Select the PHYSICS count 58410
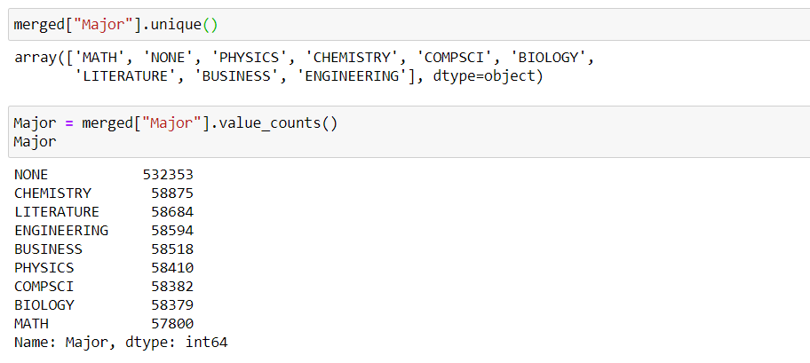 click(x=172, y=267)
